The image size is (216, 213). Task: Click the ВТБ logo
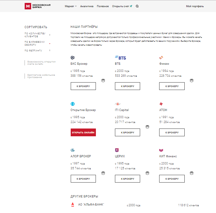coord(120,58)
